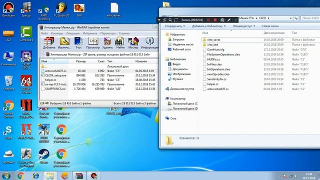Click the Explorer CLEO search field

pyautogui.click(x=310, y=18)
